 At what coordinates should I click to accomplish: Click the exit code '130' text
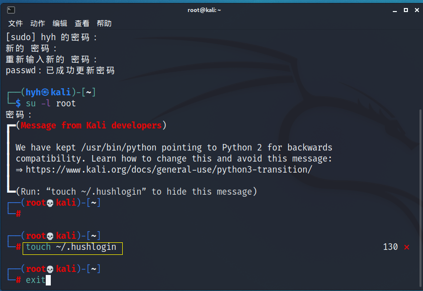(390, 247)
